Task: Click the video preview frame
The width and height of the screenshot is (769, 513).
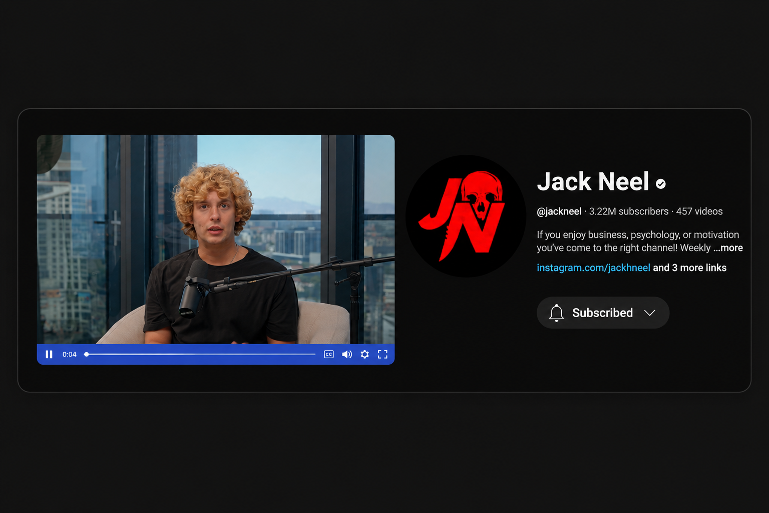Action: tap(216, 239)
